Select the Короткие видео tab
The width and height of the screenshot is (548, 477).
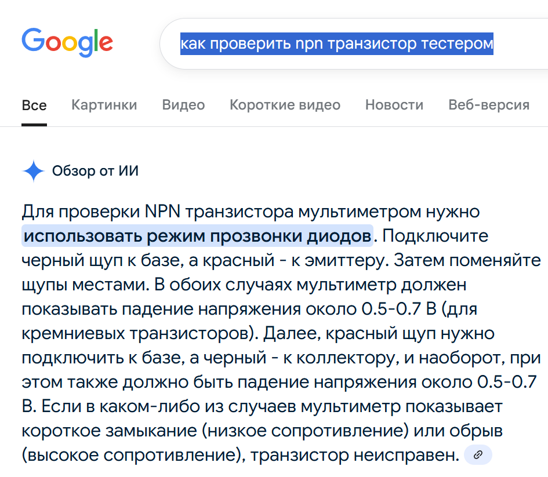pyautogui.click(x=285, y=105)
